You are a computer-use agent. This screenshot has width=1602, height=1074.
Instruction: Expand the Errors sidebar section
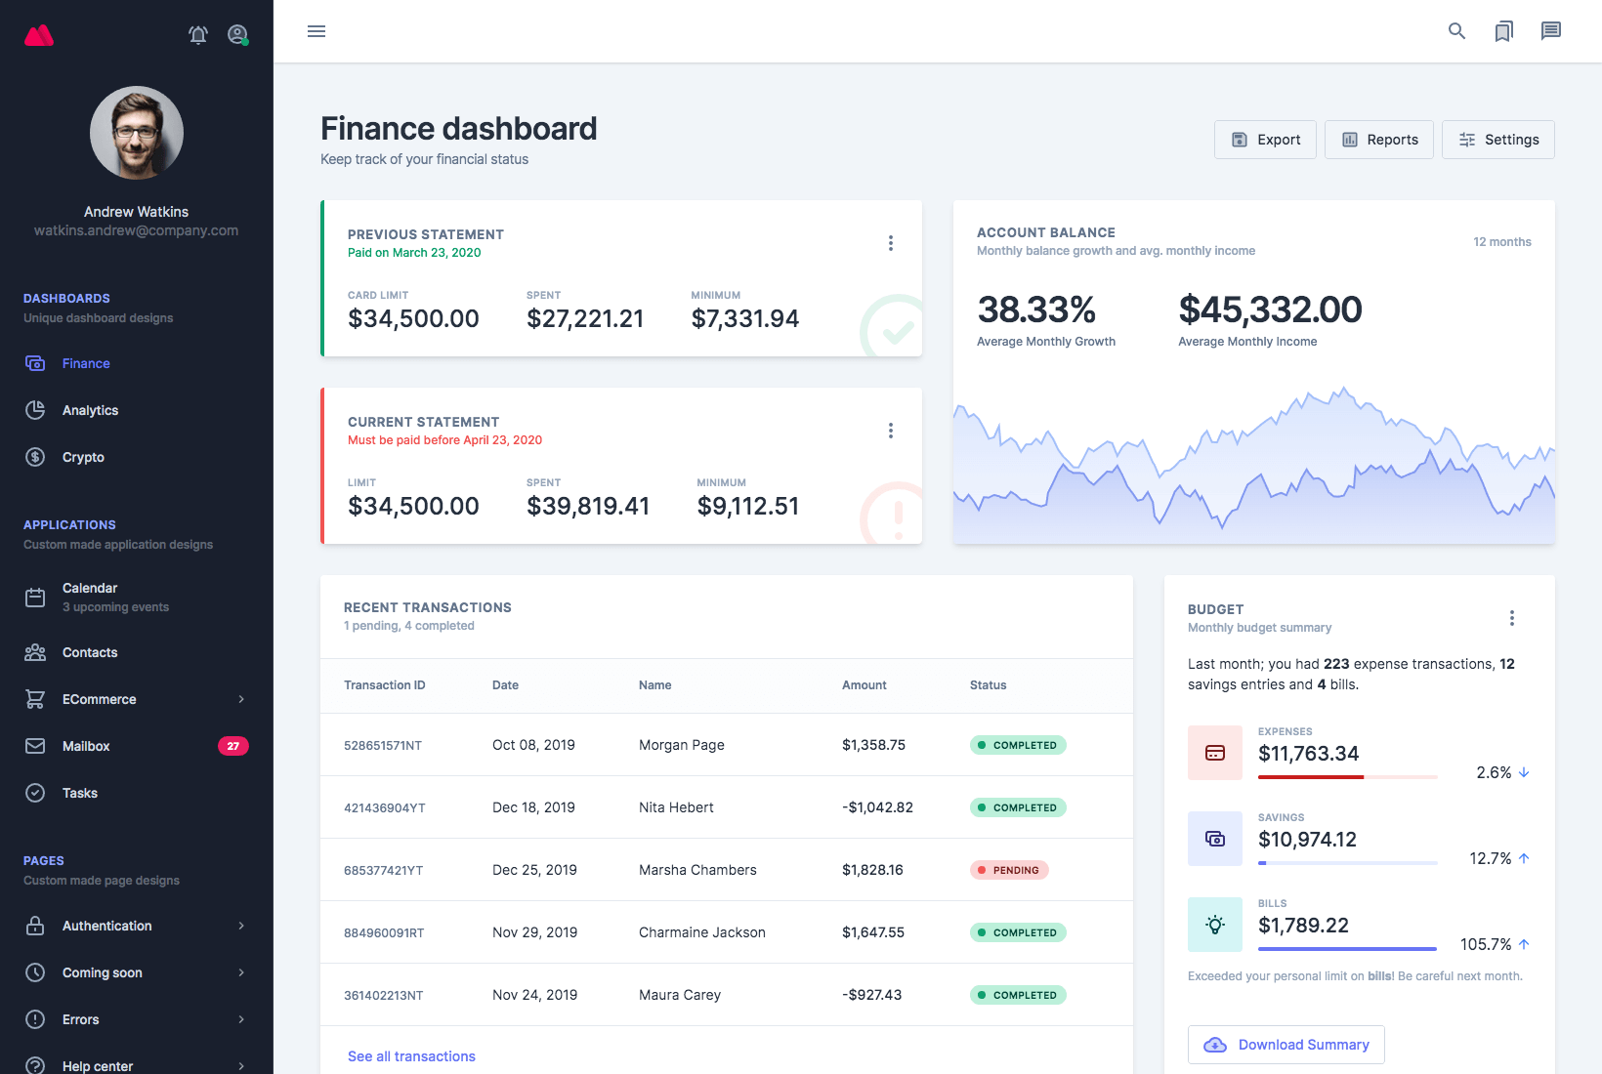coord(137,1019)
